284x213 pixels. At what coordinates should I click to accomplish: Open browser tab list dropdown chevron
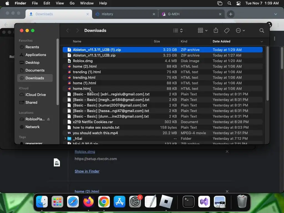[275, 14]
